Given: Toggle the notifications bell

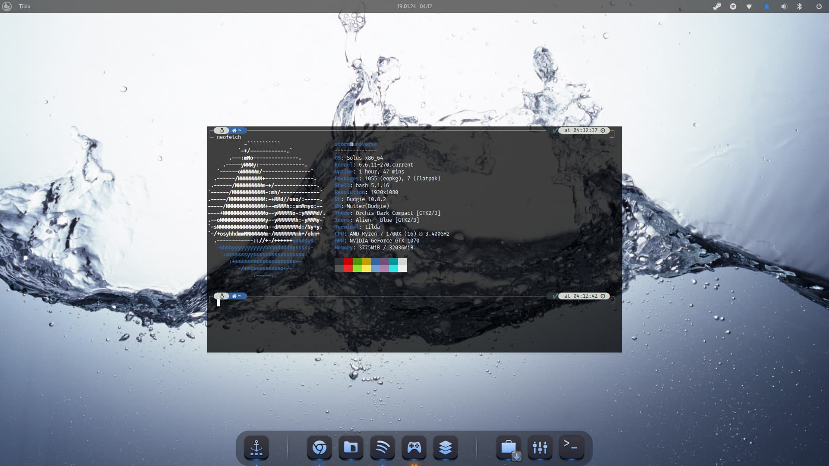Looking at the screenshot, I should tap(767, 6).
